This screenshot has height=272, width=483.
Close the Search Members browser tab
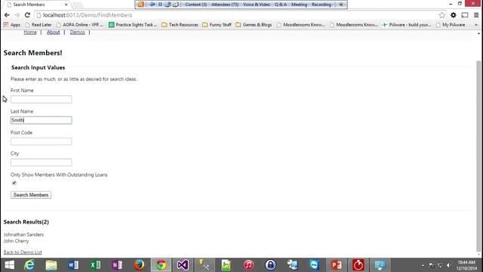coord(66,5)
